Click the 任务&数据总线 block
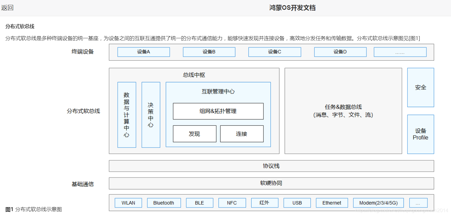This screenshot has height=216, width=451. click(343, 111)
